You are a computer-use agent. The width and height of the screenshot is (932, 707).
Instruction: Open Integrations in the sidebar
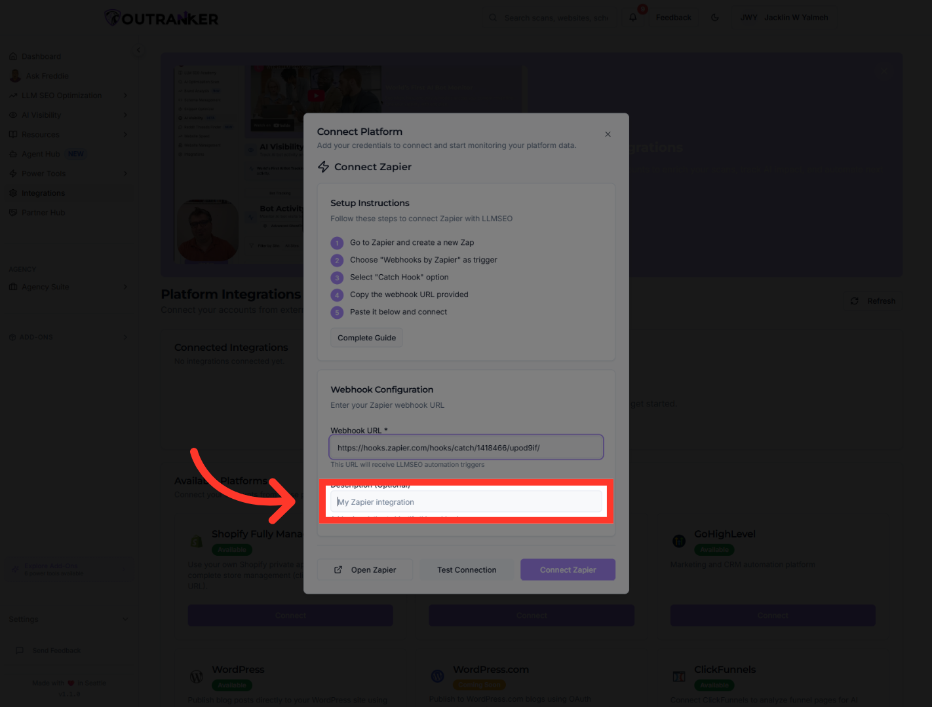[x=43, y=193]
